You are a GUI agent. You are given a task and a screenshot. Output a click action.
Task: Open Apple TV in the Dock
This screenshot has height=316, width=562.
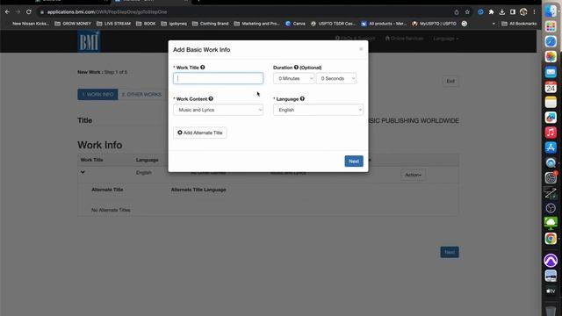coord(551,291)
